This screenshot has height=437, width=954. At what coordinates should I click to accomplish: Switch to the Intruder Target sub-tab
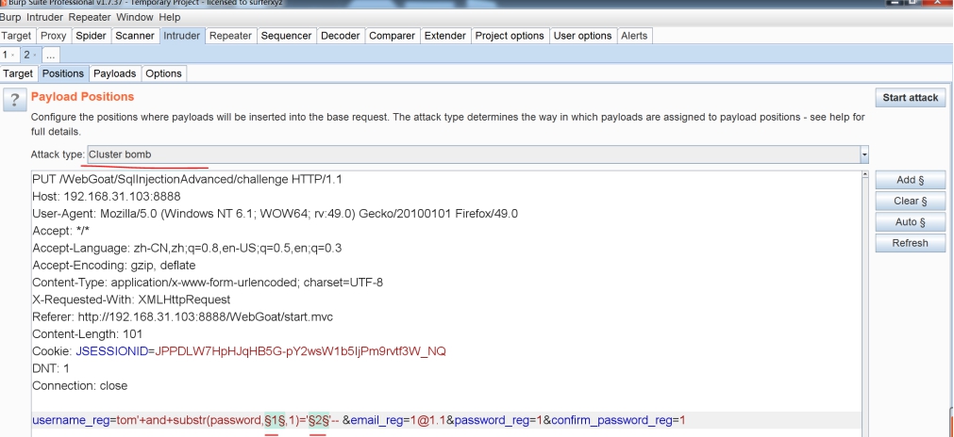coord(18,73)
